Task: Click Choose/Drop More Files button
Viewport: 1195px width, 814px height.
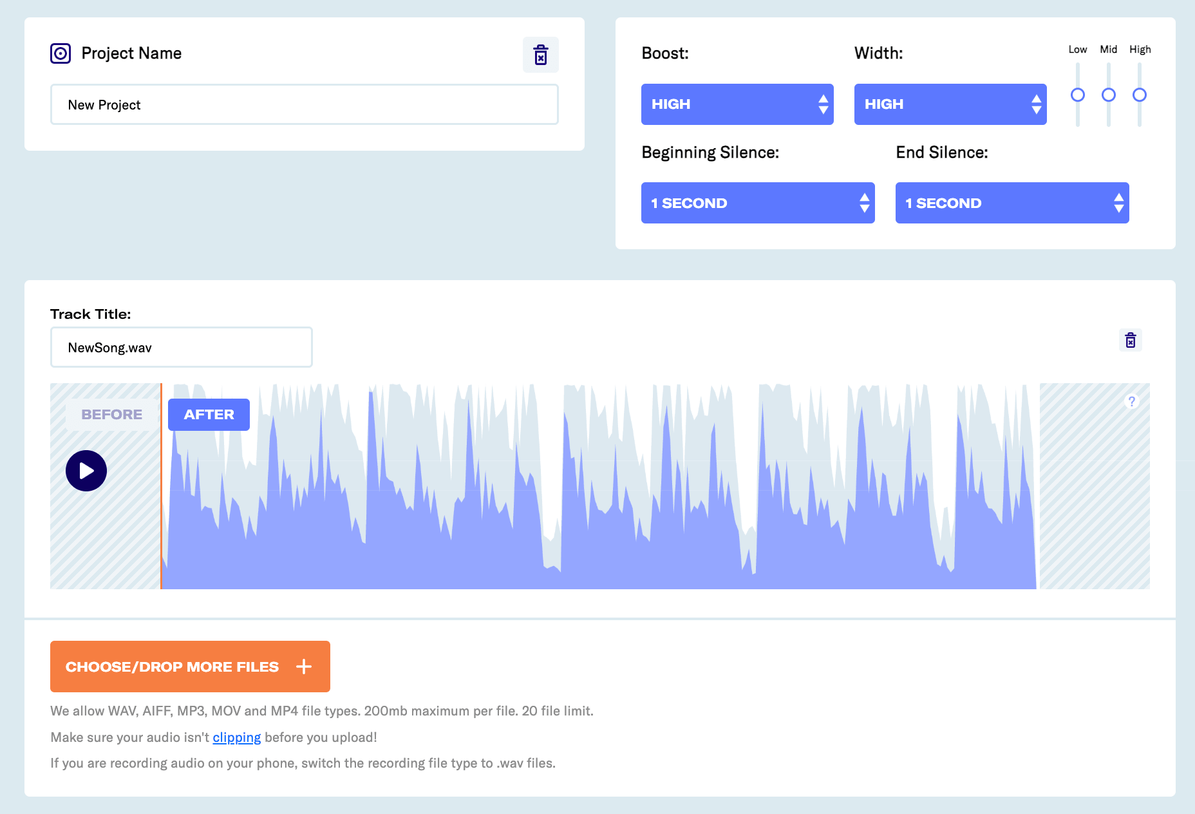Action: point(190,667)
